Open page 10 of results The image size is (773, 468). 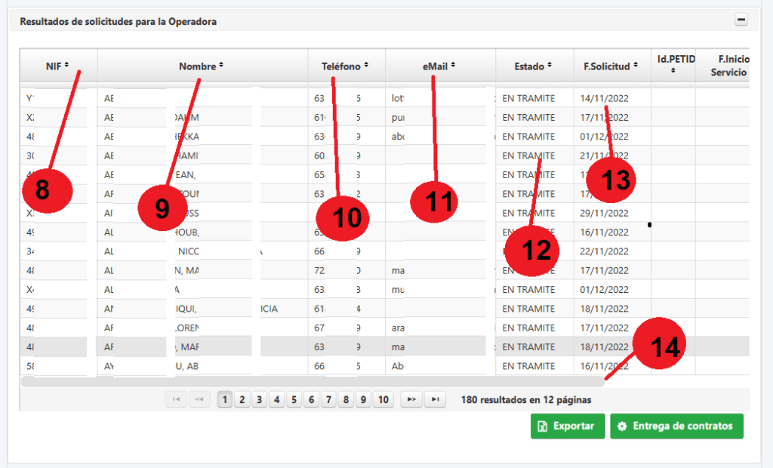[x=383, y=400]
